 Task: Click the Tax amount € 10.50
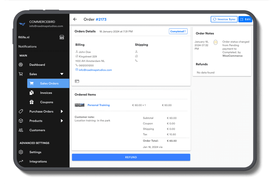click(x=171, y=134)
